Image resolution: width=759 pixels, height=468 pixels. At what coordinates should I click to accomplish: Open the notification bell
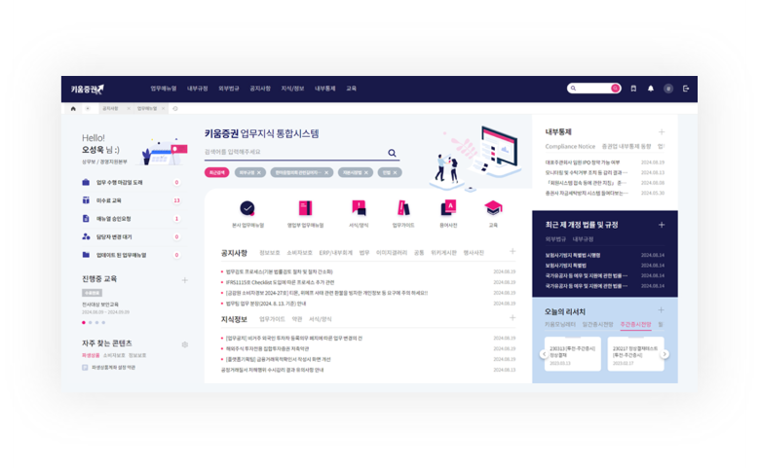[651, 89]
